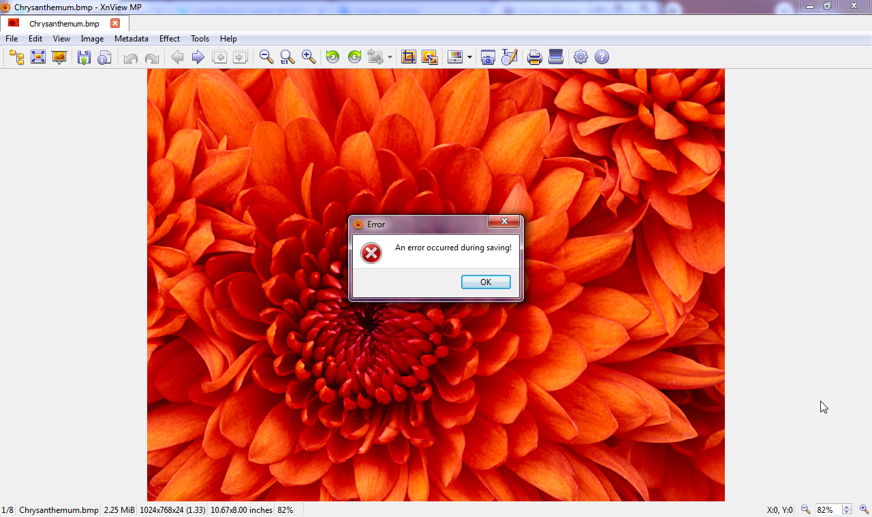Open Adjust colors icon

(455, 57)
